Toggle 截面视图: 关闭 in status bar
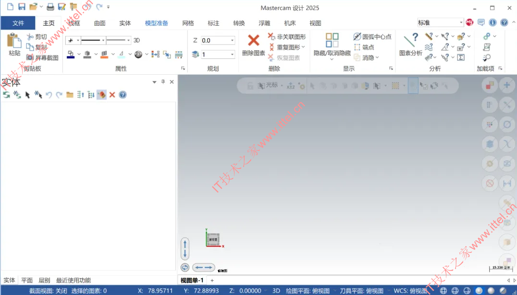517x295 pixels. tap(48, 291)
